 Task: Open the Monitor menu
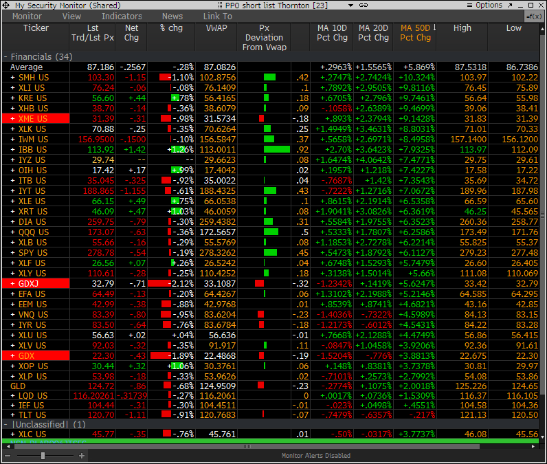(27, 16)
